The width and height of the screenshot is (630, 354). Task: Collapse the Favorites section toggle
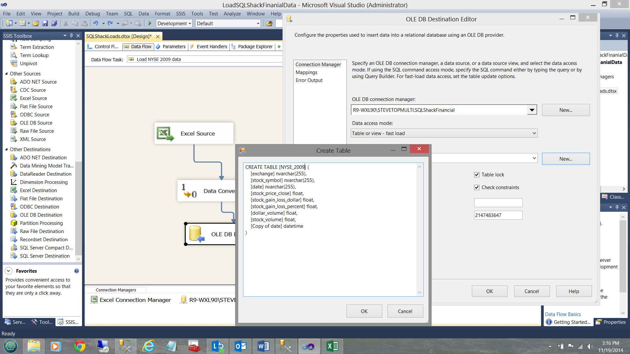coord(9,271)
